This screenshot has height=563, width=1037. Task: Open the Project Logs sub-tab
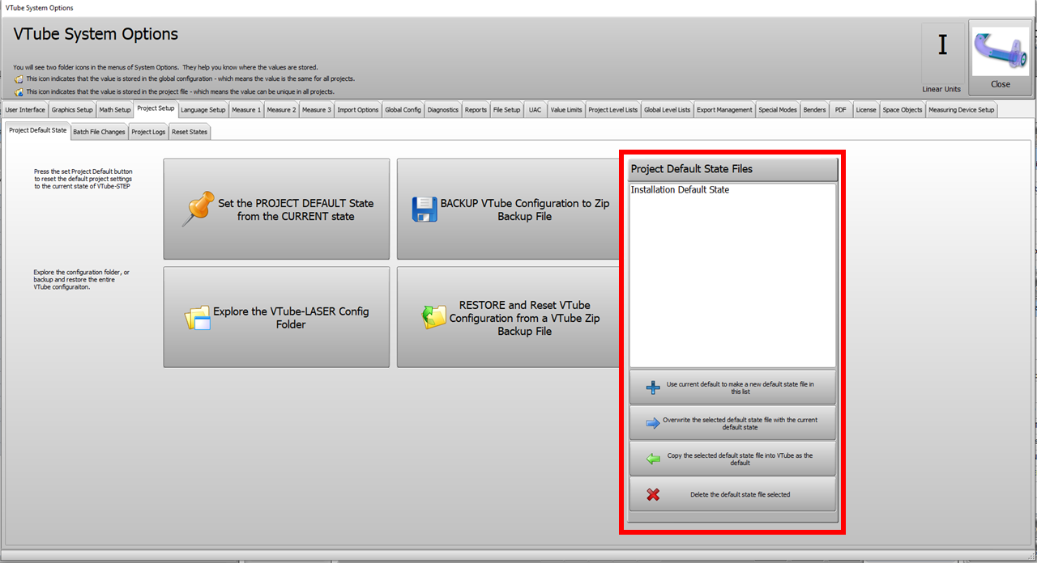pyautogui.click(x=148, y=132)
